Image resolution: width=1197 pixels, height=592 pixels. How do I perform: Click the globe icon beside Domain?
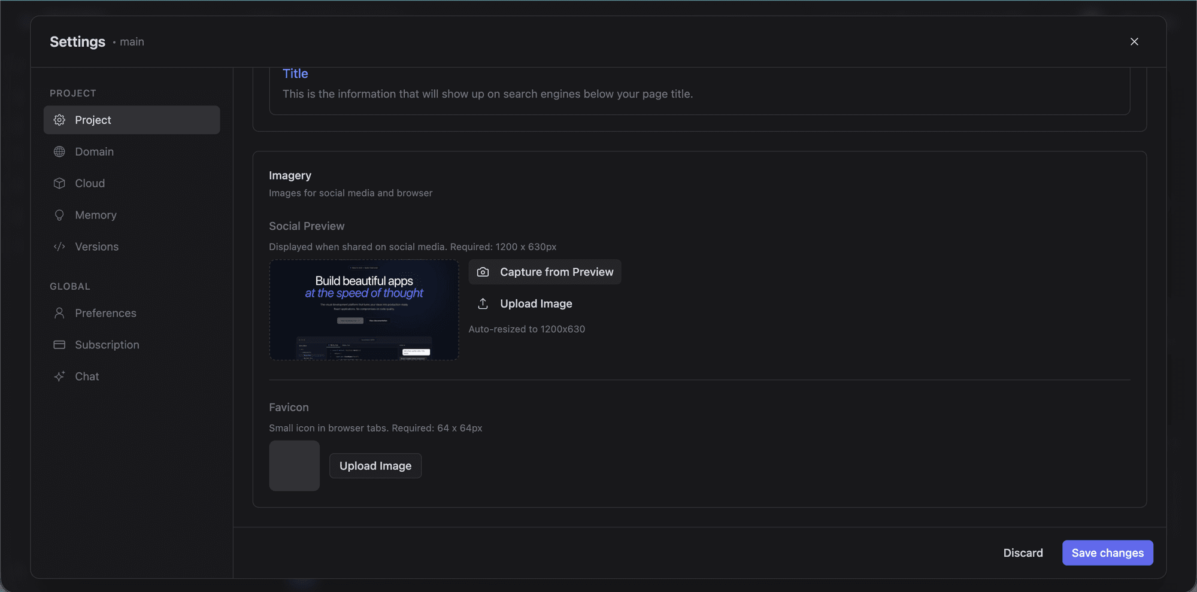point(59,151)
